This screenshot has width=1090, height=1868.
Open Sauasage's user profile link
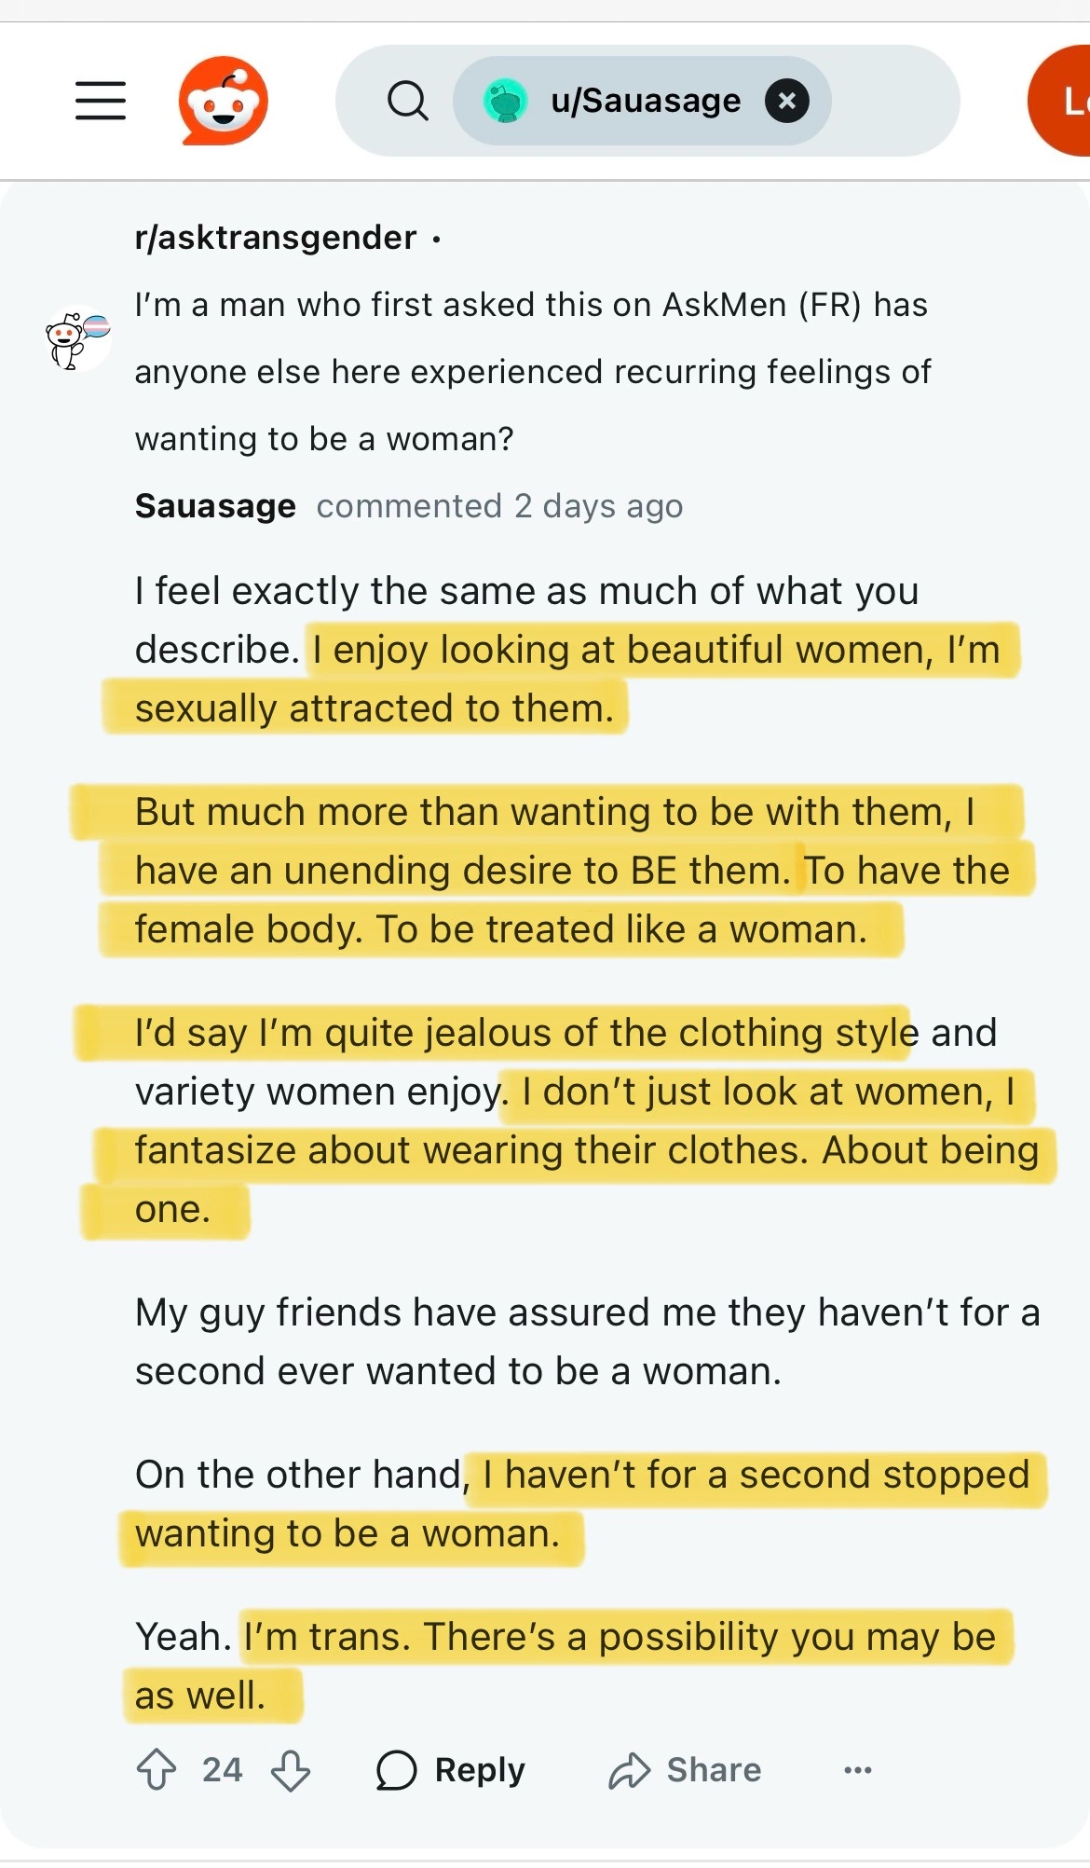tap(215, 506)
